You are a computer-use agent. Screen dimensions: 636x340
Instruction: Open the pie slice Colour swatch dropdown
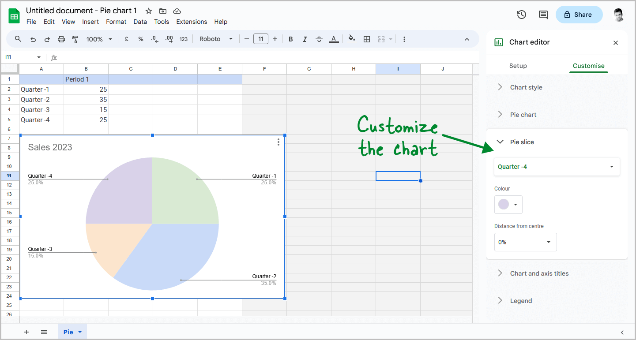coord(508,205)
